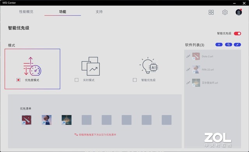Click Dota 2 icon in software list

(x=196, y=56)
